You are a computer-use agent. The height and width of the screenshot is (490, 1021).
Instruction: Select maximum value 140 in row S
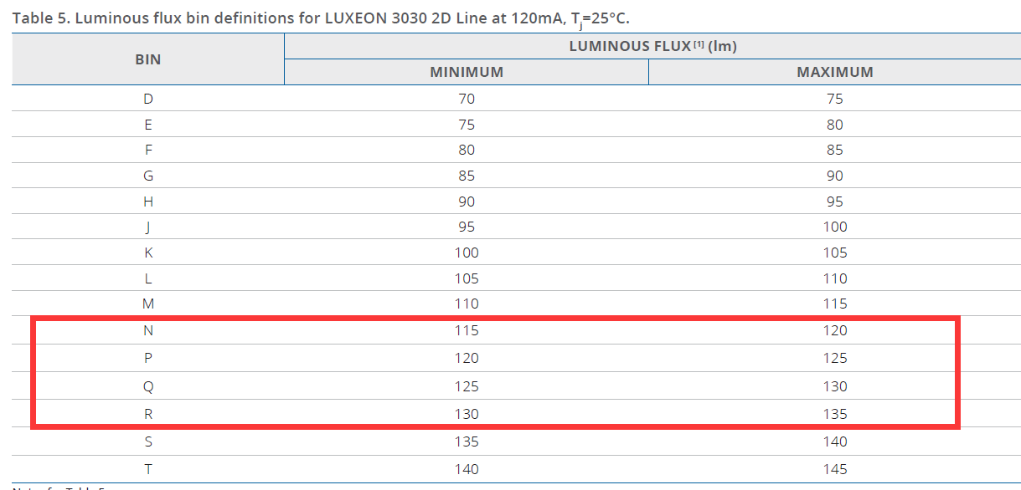click(835, 442)
